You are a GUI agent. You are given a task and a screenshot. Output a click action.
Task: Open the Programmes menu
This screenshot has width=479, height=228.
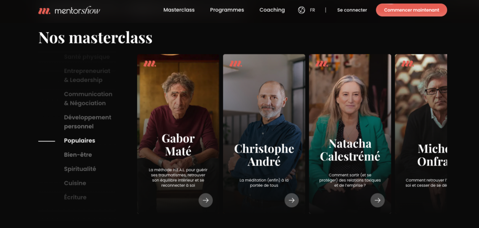(x=227, y=10)
